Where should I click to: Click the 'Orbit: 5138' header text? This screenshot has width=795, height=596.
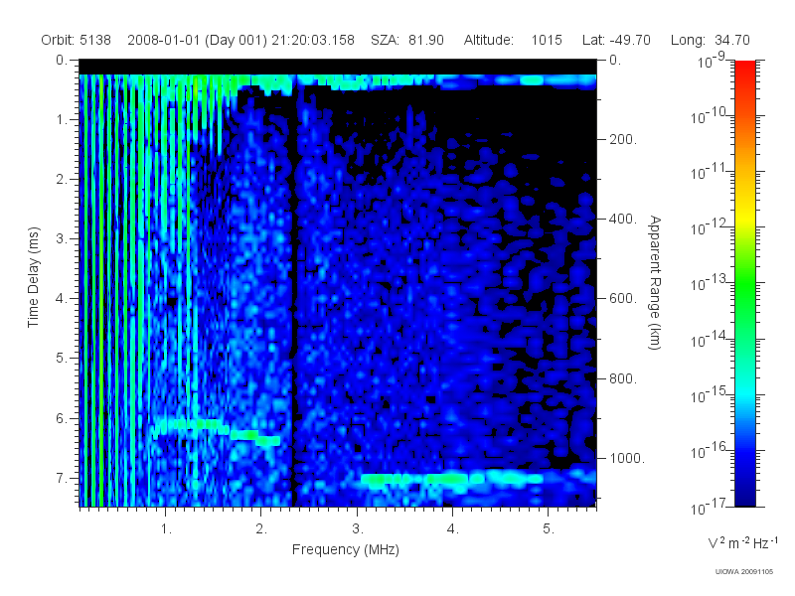click(x=77, y=40)
